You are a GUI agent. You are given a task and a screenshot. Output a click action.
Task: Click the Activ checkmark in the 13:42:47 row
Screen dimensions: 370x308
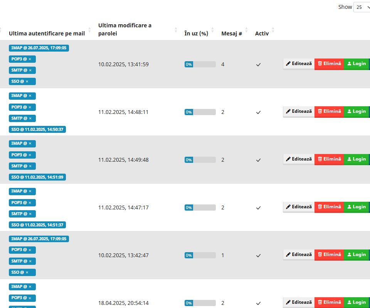(x=258, y=256)
